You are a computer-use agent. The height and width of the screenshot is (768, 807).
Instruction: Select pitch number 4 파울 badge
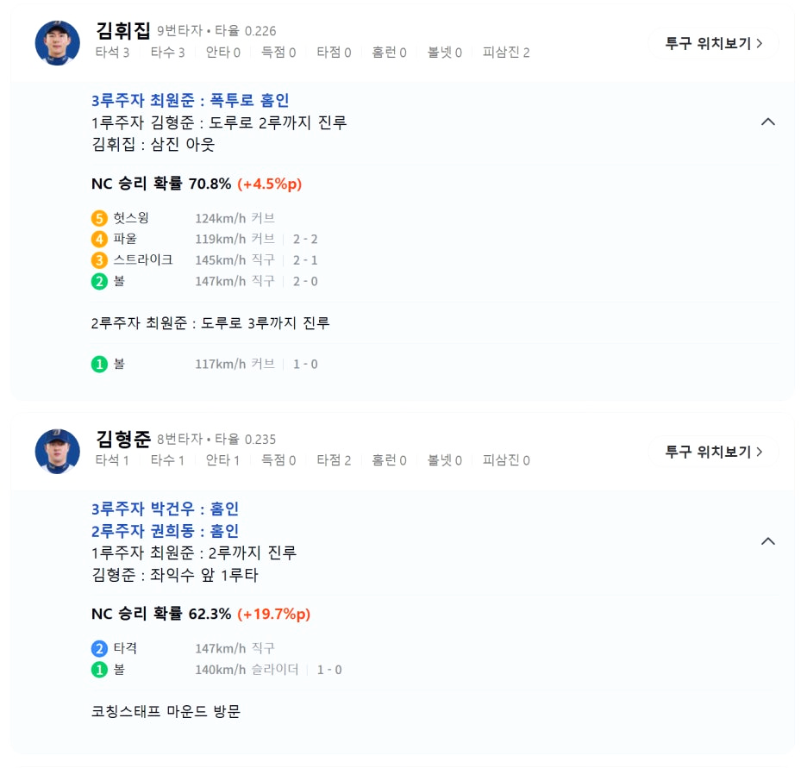[x=99, y=239]
